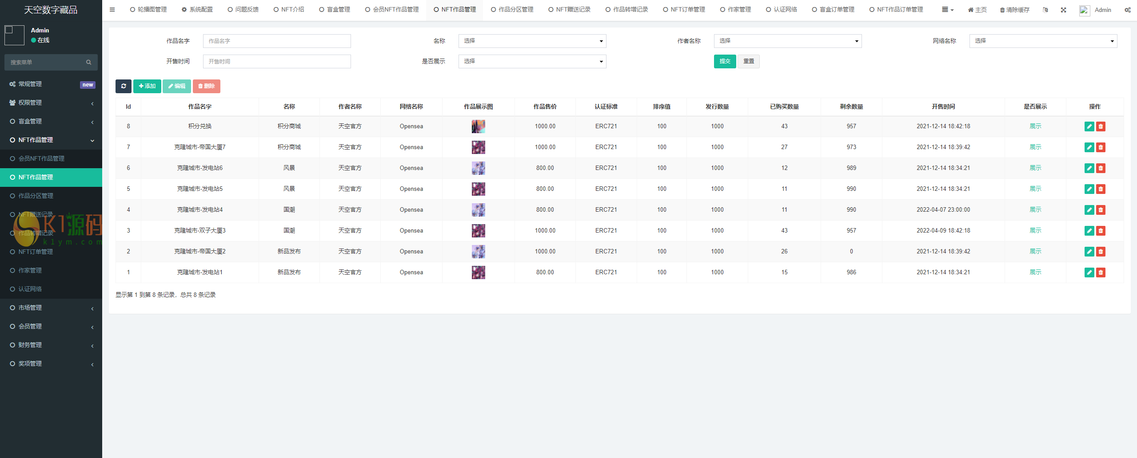The image size is (1137, 458).
Task: Click the 添加 add button
Action: pyautogui.click(x=147, y=86)
